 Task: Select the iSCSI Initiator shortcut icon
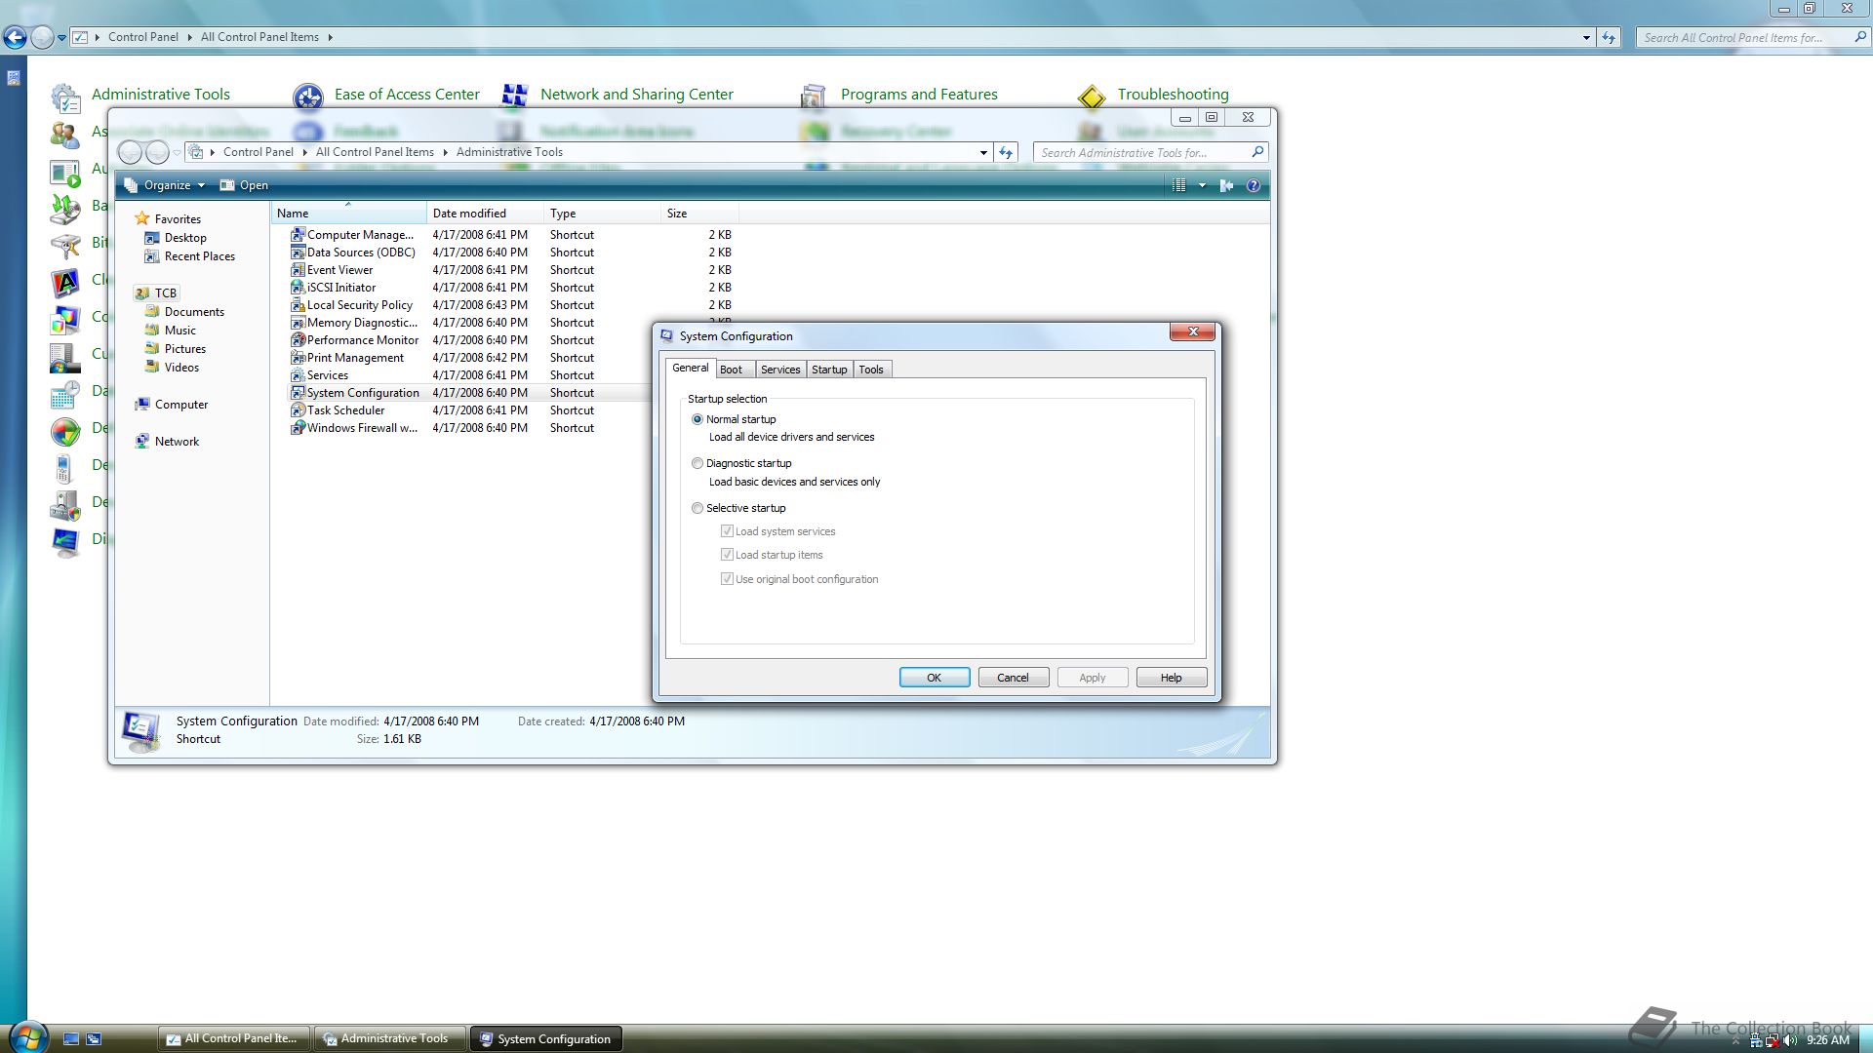coord(298,288)
